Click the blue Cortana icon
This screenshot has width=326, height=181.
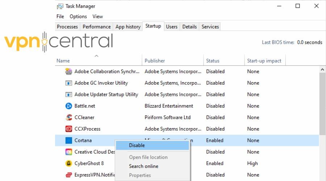(x=68, y=140)
